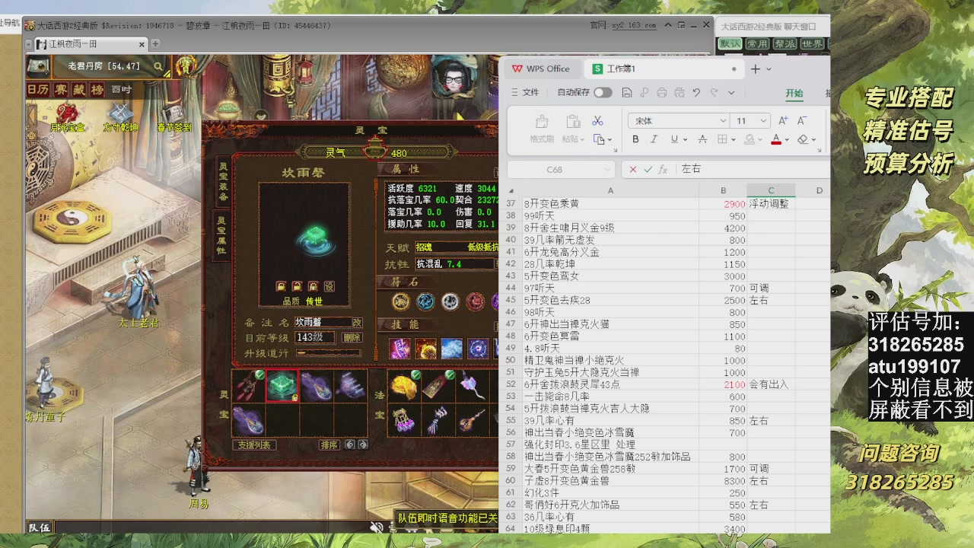Select the green 坎雨磬 item thumbnail
This screenshot has height=548, width=974.
282,386
